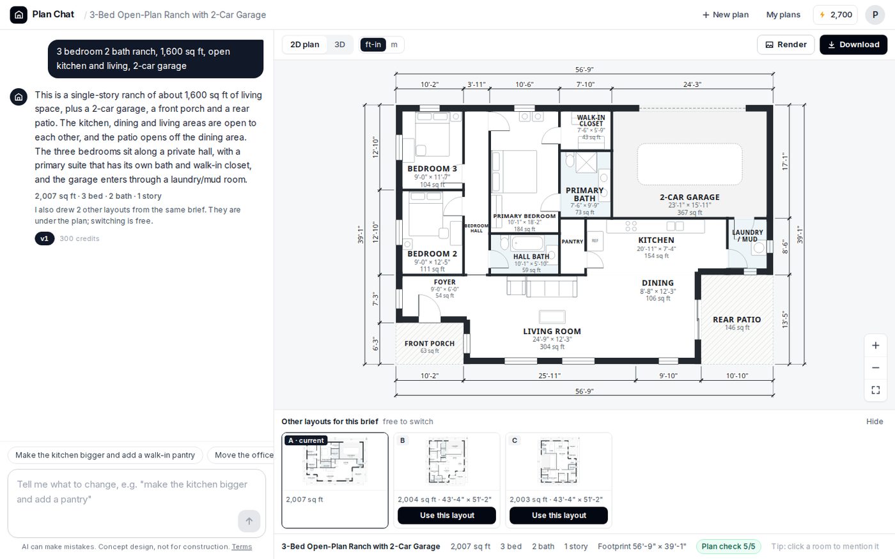The height and width of the screenshot is (559, 895).
Task: Click the assistant avatar icon beside the reply
Action: pos(19,96)
